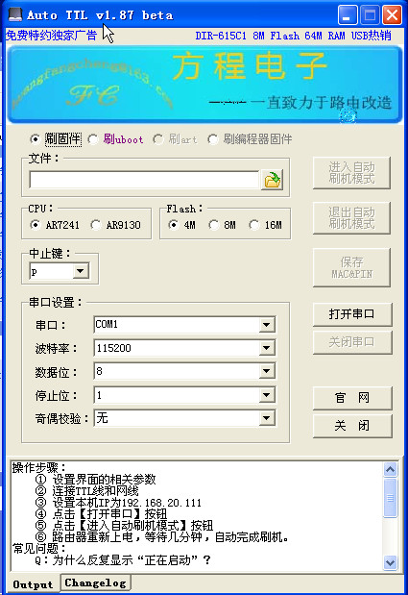Expand the 波特率 115200 dropdown

tap(267, 348)
